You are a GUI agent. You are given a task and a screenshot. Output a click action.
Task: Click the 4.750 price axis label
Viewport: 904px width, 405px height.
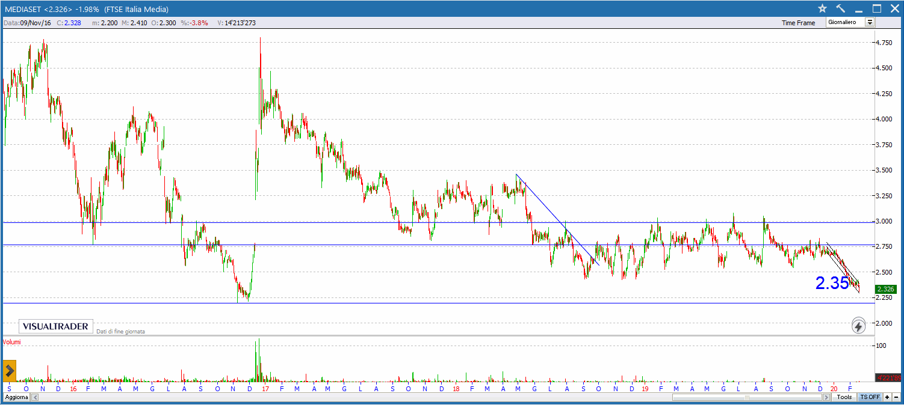click(x=884, y=43)
